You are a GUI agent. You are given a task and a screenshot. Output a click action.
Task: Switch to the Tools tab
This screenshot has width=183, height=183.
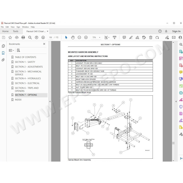[15, 31]
